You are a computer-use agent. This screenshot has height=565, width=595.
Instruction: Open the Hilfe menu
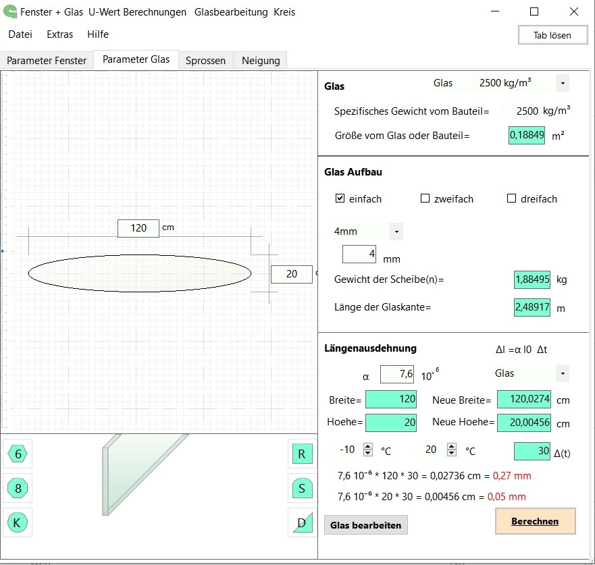(x=98, y=34)
